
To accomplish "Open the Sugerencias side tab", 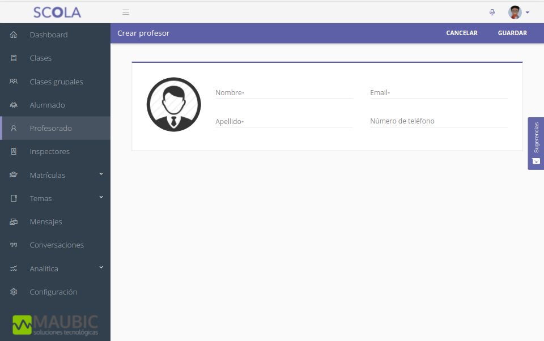I will coord(535,143).
